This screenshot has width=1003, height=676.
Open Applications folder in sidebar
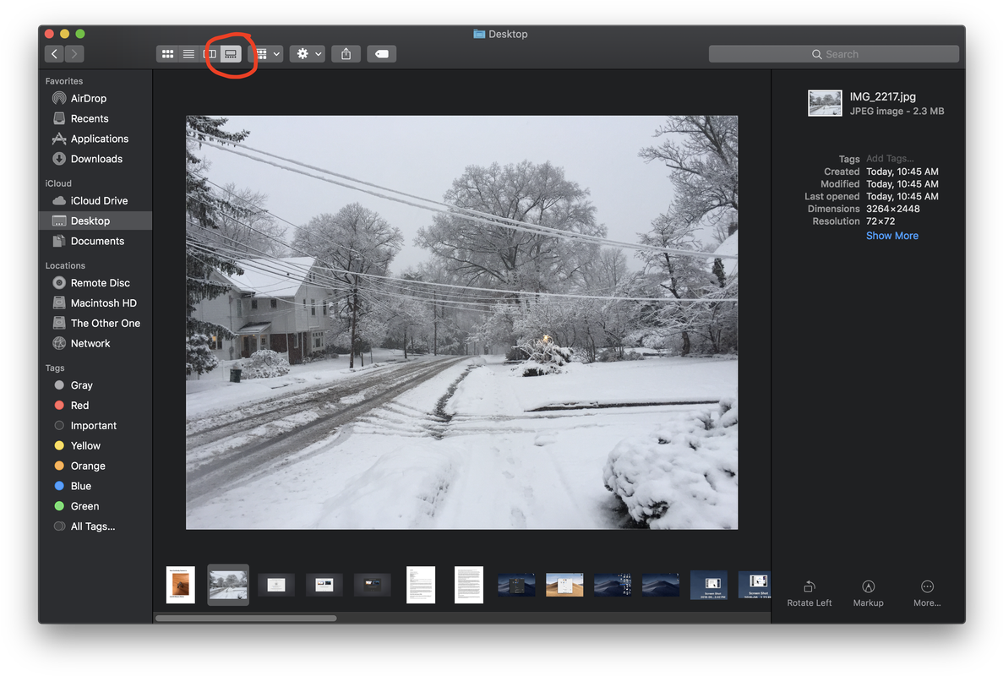[x=99, y=139]
